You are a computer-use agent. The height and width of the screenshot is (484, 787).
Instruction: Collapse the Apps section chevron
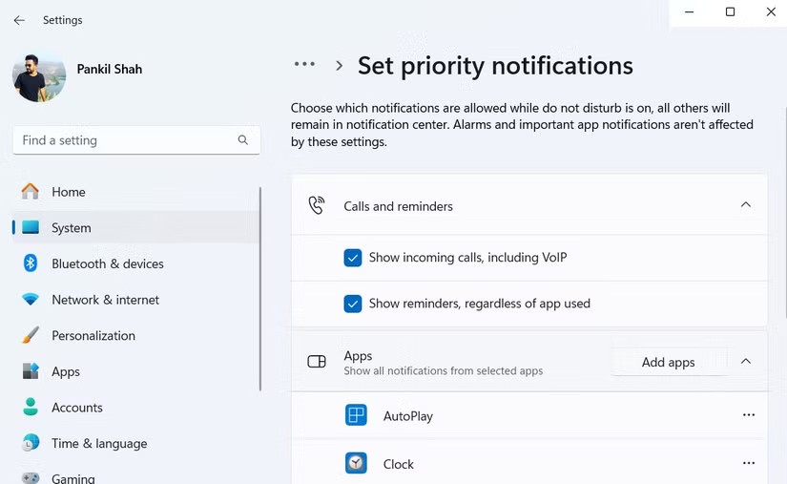[746, 362]
